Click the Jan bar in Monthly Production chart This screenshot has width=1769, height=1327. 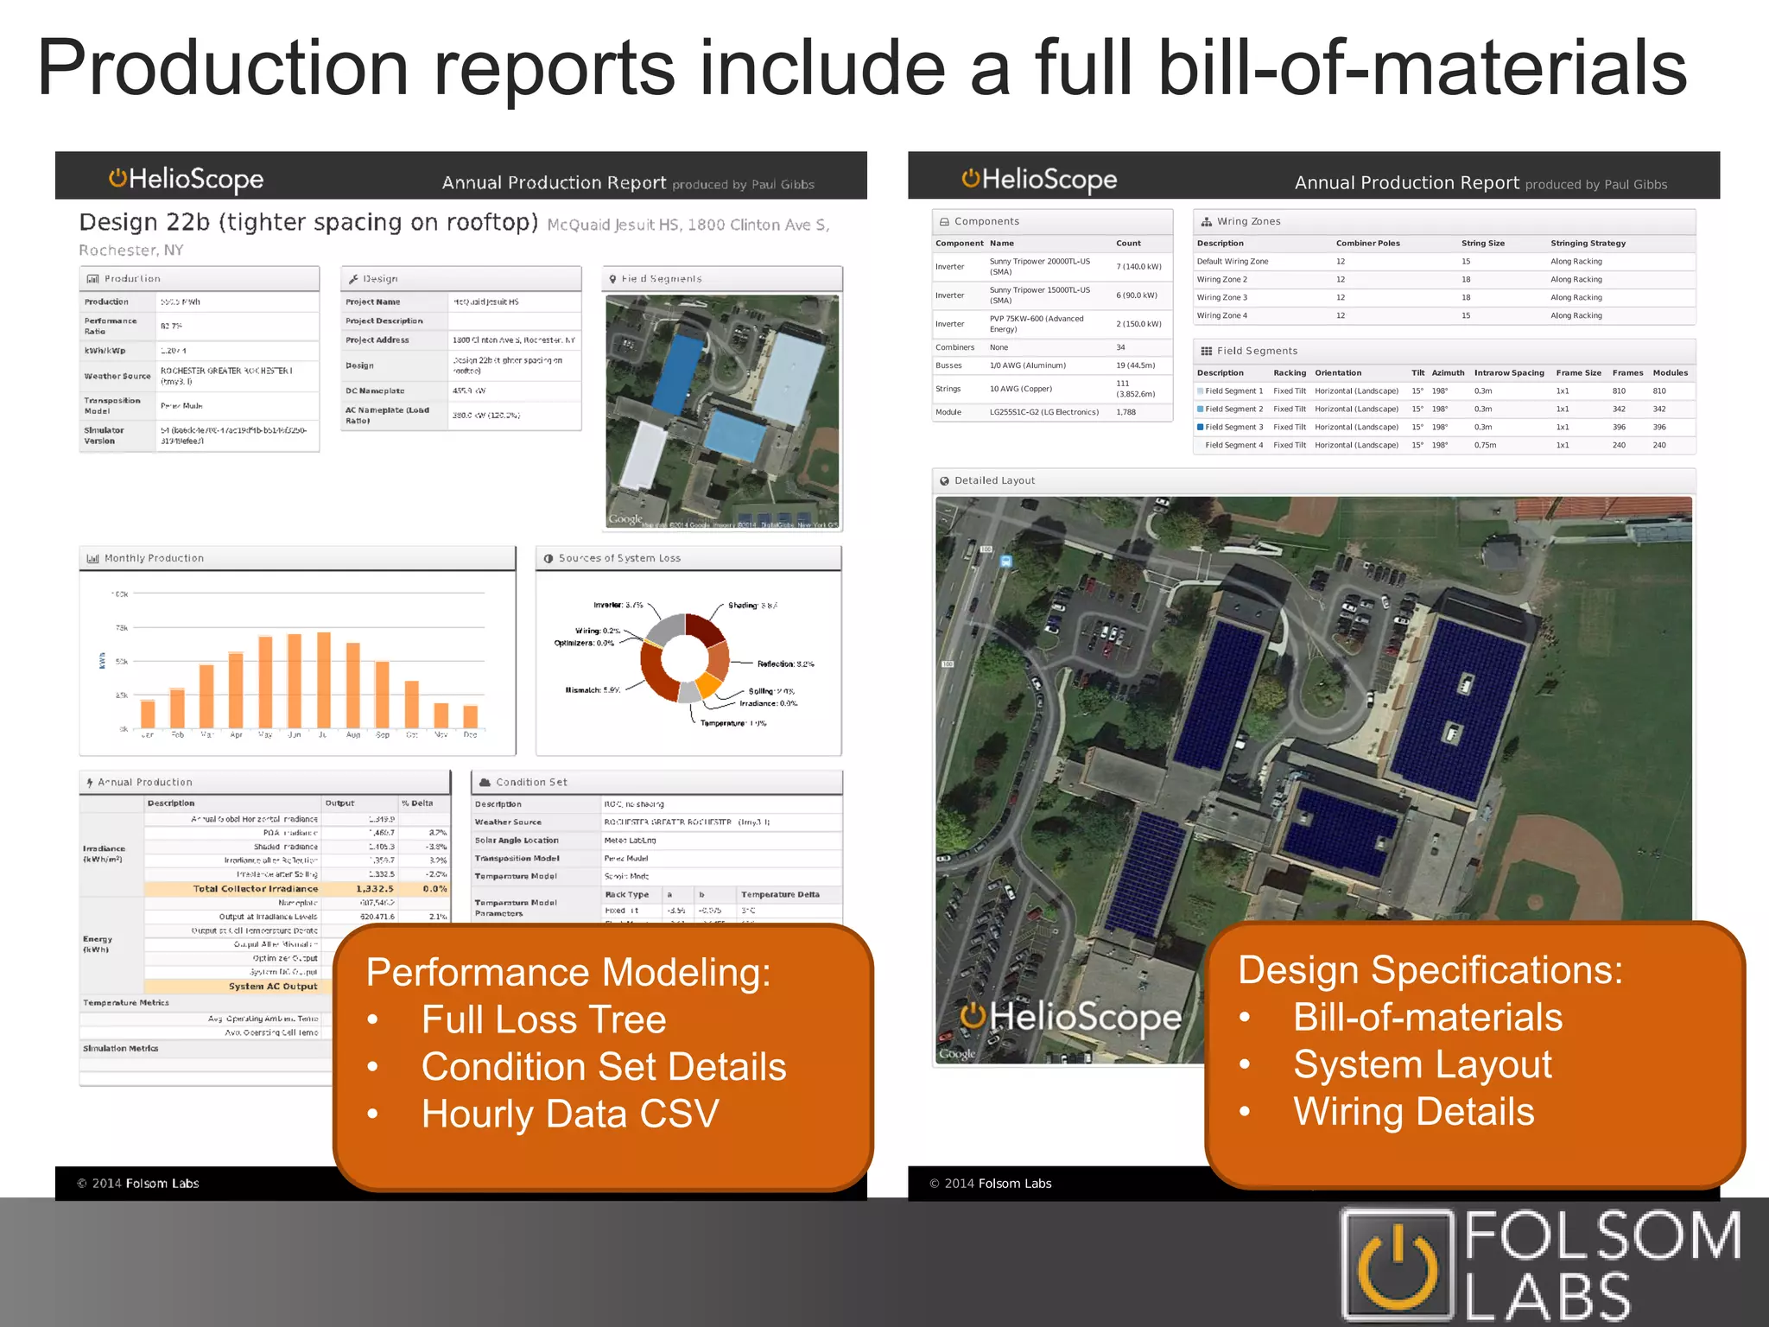148,714
